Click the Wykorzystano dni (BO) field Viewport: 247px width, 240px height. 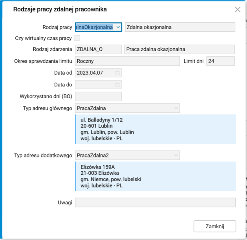point(98,96)
